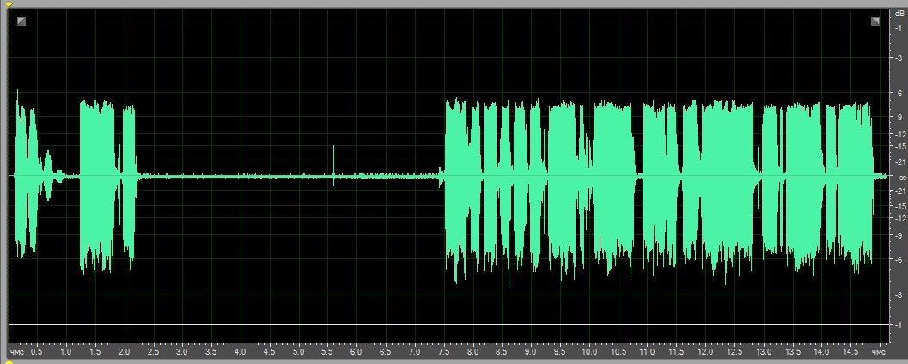Click the upper -6 mark on dB scale

click(898, 93)
